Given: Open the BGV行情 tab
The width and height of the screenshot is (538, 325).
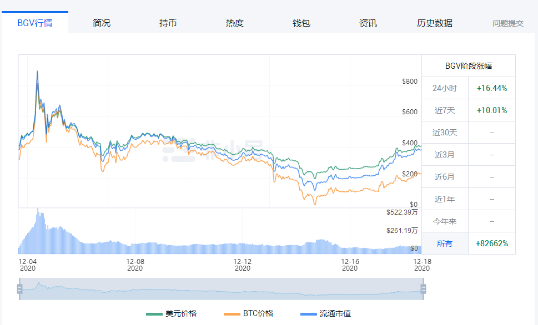Looking at the screenshot, I should [x=35, y=23].
